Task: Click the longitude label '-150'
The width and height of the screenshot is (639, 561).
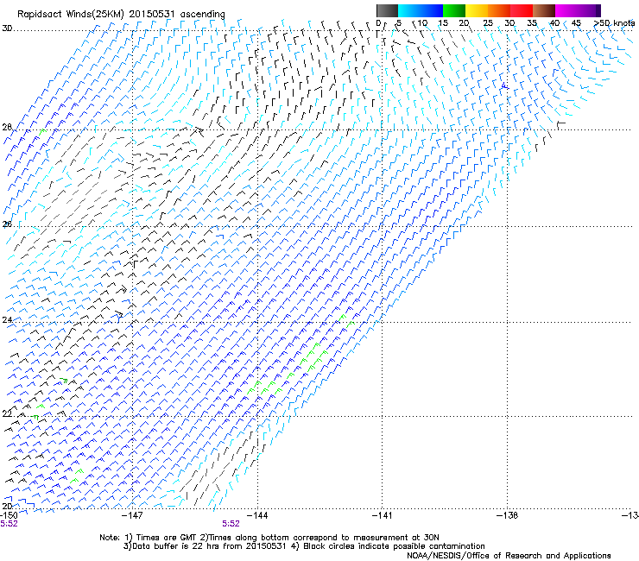Action: tap(9, 515)
